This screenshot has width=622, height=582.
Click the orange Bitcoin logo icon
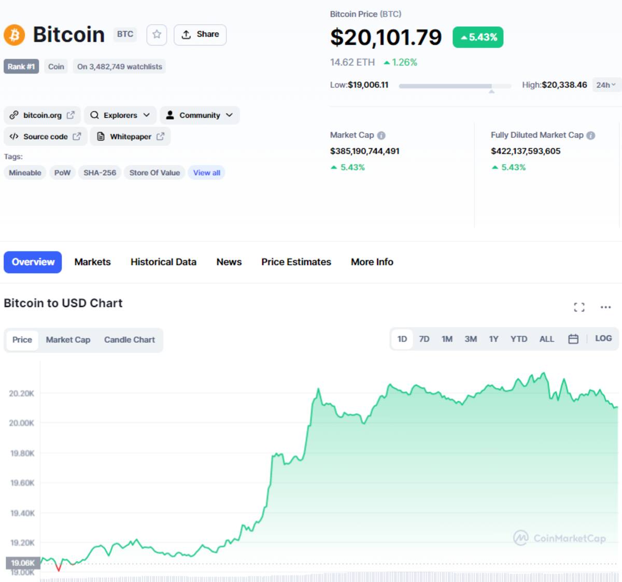coord(15,35)
